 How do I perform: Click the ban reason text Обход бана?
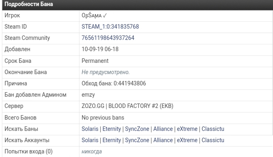(97, 83)
